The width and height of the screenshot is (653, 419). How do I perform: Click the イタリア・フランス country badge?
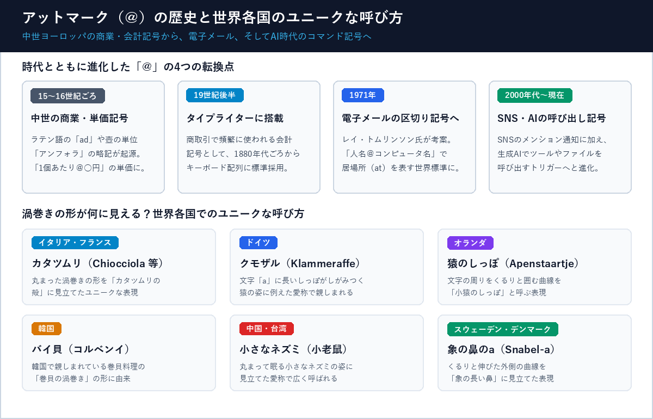click(x=75, y=243)
